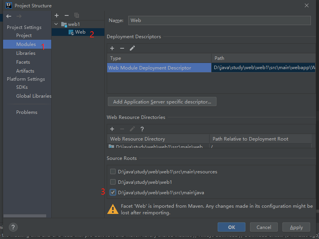Click Add Application Server specific descriptor button
This screenshot has height=239, width=319.
click(162, 102)
